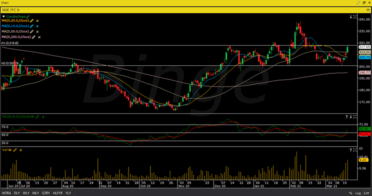Remove the MA(S,50.0,Close) indicator
372x196 pixels.
click(37, 32)
